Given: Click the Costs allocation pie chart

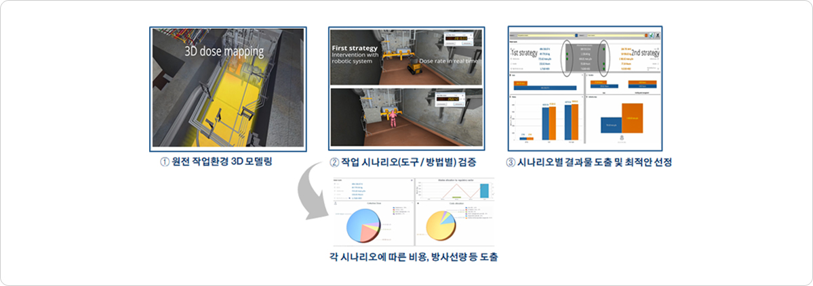Looking at the screenshot, I should click(441, 226).
